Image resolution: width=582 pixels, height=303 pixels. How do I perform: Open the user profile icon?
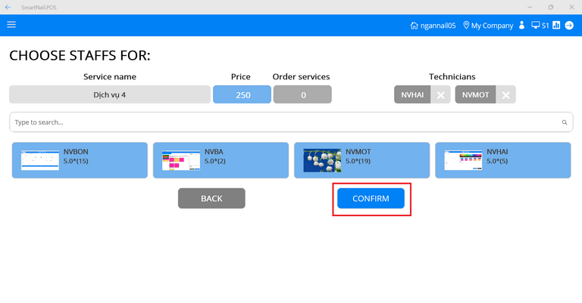coord(521,26)
